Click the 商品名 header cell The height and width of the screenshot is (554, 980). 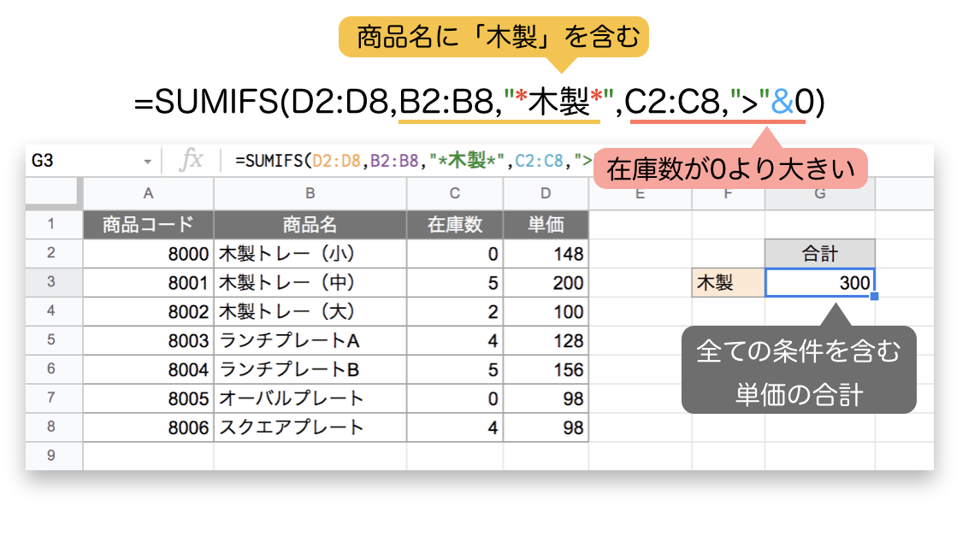(310, 224)
